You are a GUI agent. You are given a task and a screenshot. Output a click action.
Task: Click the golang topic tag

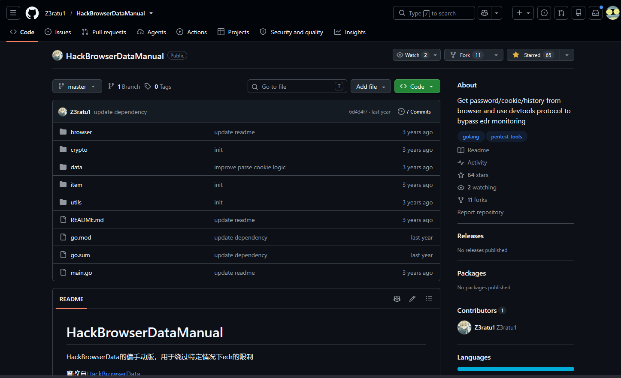471,137
